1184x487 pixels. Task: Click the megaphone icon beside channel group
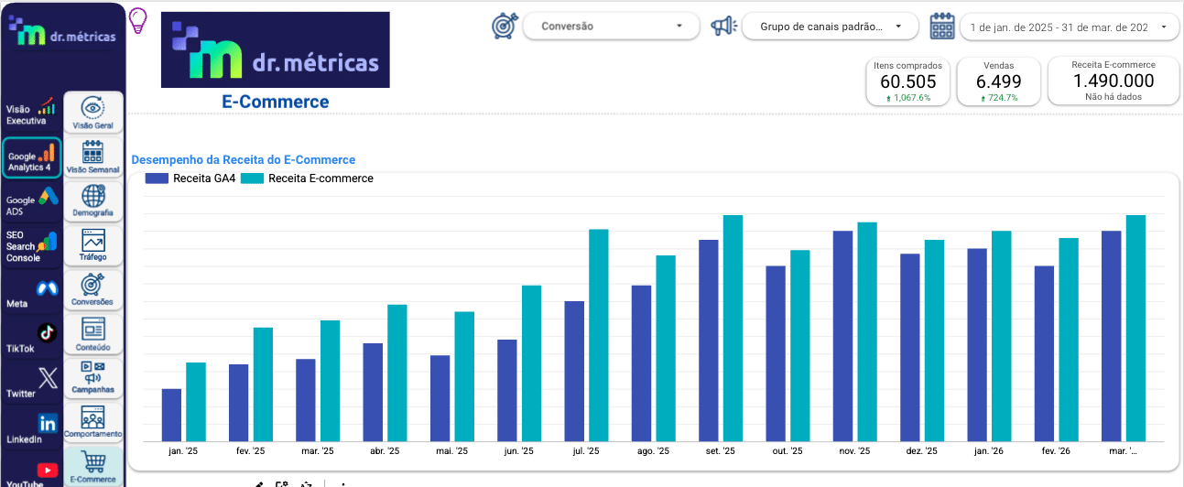point(723,26)
